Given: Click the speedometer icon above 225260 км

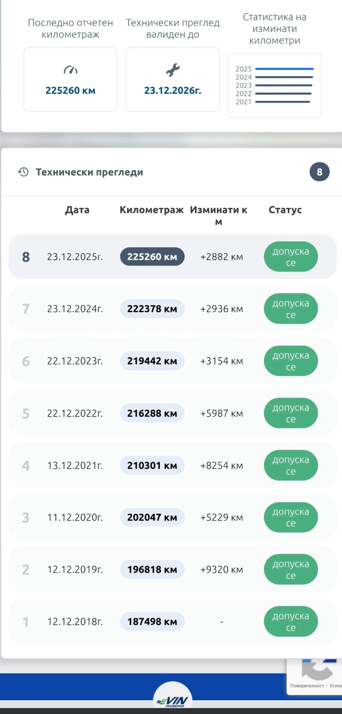Looking at the screenshot, I should pyautogui.click(x=71, y=70).
